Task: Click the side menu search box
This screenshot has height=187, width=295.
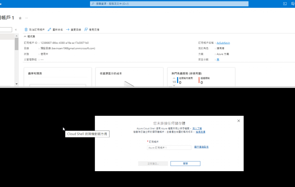Action: point(6,30)
